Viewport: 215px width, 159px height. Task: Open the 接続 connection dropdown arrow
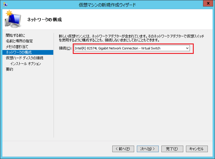pos(187,48)
